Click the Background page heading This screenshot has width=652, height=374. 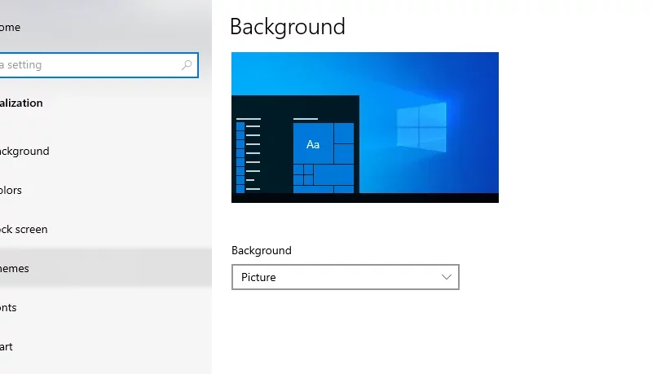point(288,27)
